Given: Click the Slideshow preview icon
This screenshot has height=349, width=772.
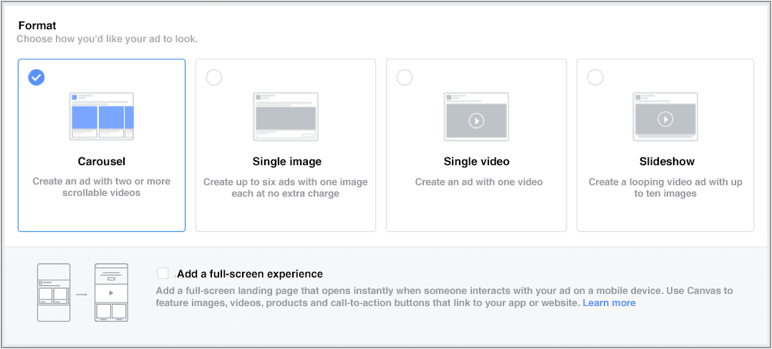Looking at the screenshot, I should (665, 117).
